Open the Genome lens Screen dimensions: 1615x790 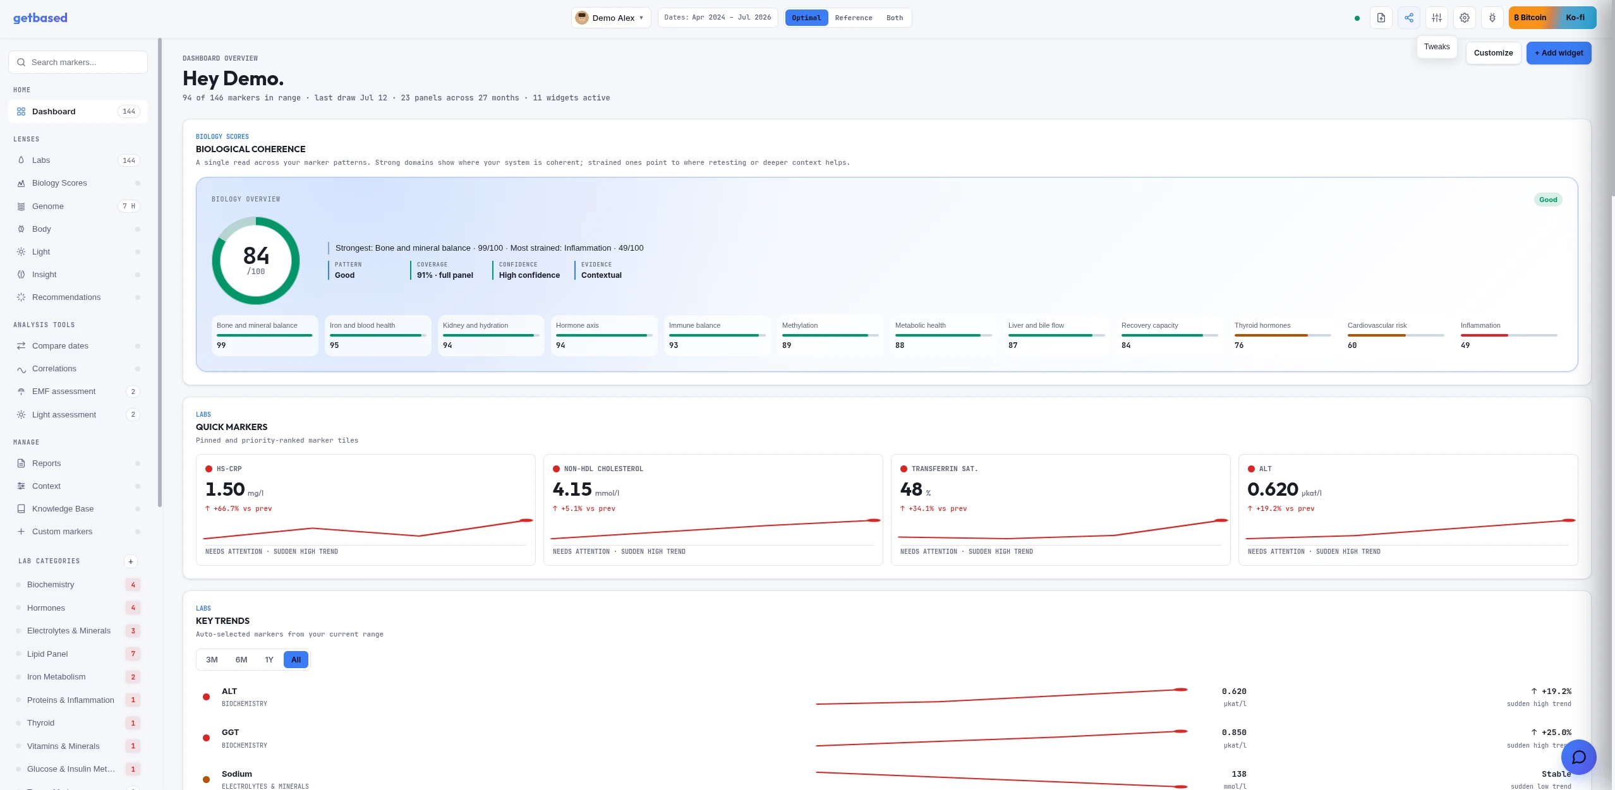click(78, 206)
